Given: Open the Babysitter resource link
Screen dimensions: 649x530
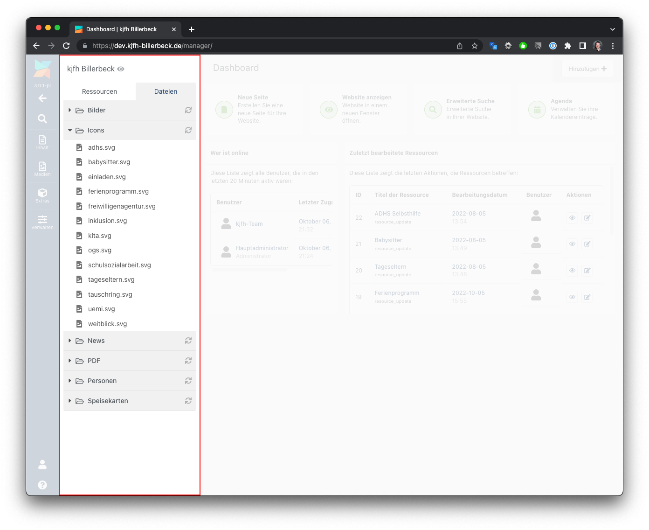Looking at the screenshot, I should coord(388,240).
